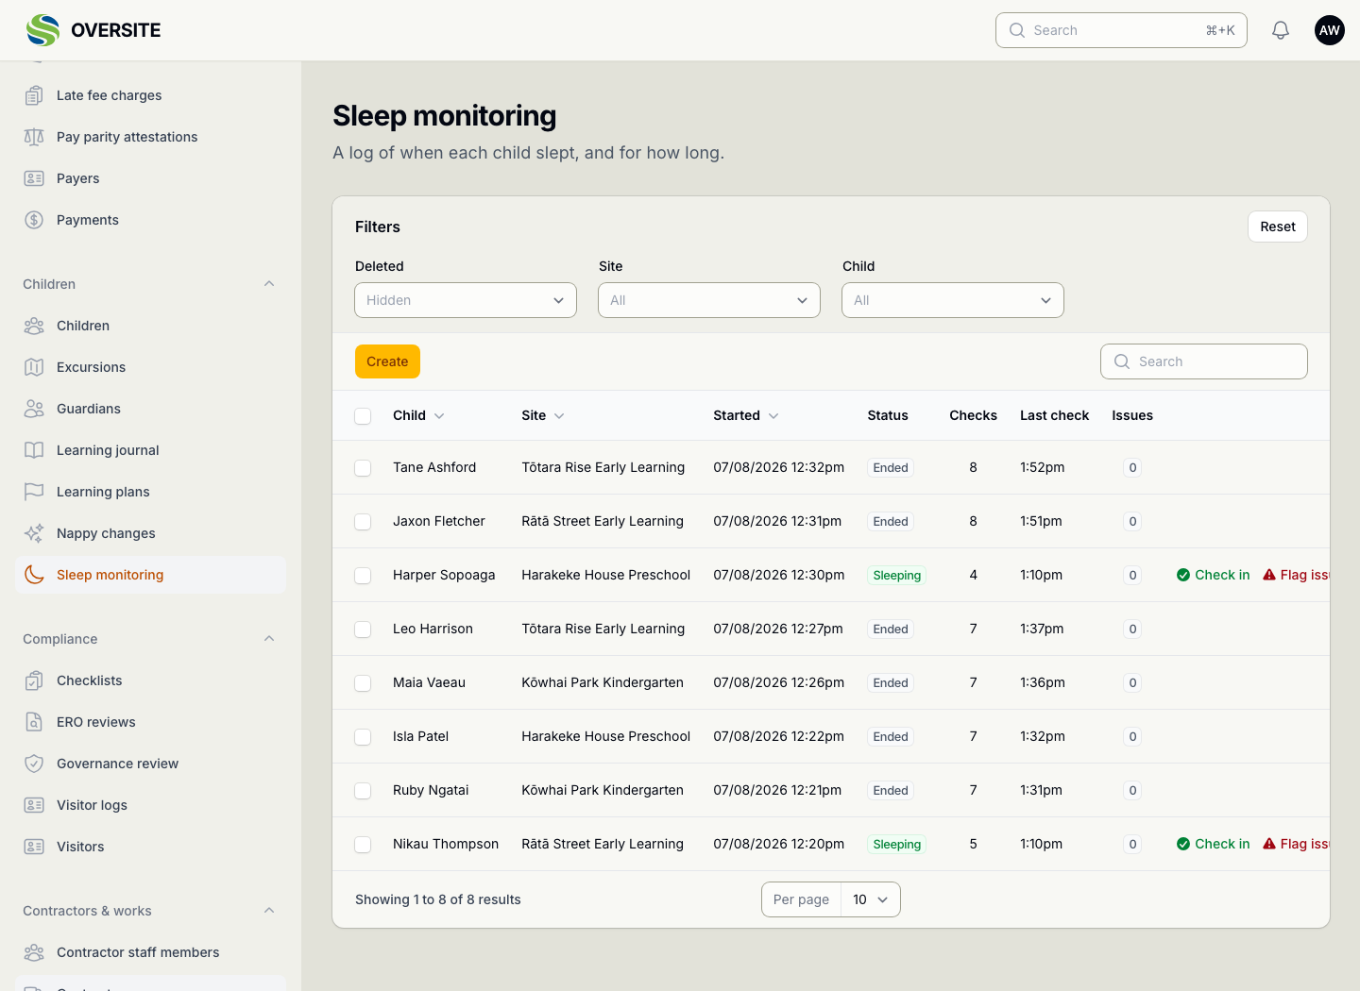Click the Oversite logo icon
The image size is (1360, 991).
tap(42, 30)
